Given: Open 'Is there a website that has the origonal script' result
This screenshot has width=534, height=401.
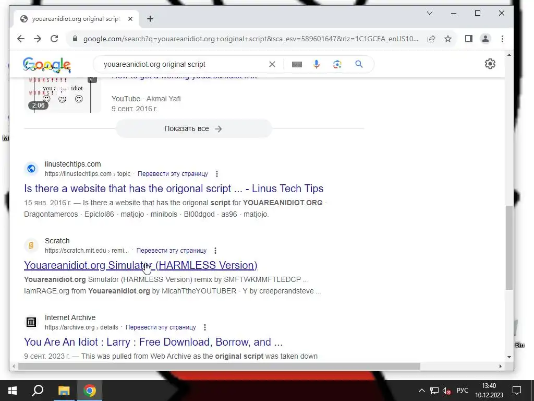Looking at the screenshot, I should 174,188.
